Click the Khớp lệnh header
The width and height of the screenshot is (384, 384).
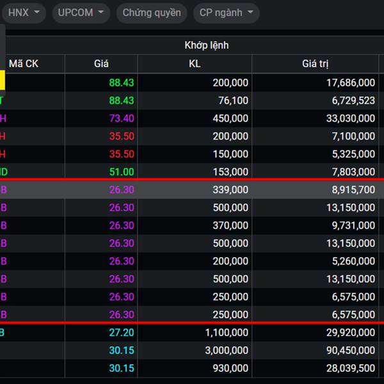pos(207,45)
